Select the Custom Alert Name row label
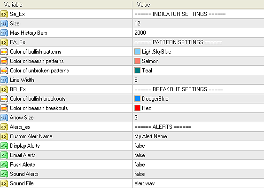This screenshot has height=190, width=264. pos(31,136)
